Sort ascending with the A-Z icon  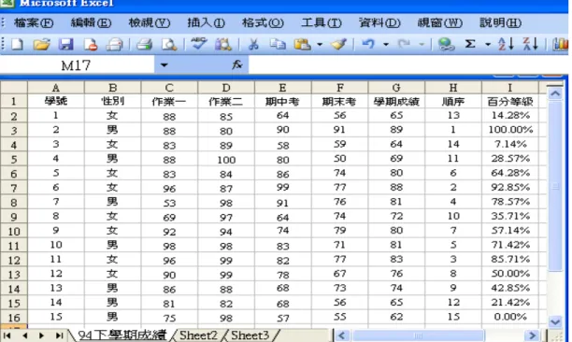click(506, 44)
